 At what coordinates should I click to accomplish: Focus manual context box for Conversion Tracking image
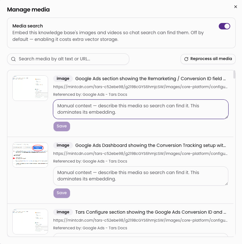pyautogui.click(x=140, y=176)
